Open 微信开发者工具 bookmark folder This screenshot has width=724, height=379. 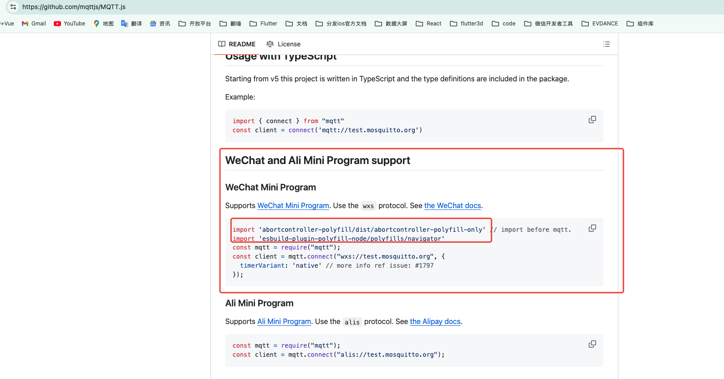(x=549, y=24)
